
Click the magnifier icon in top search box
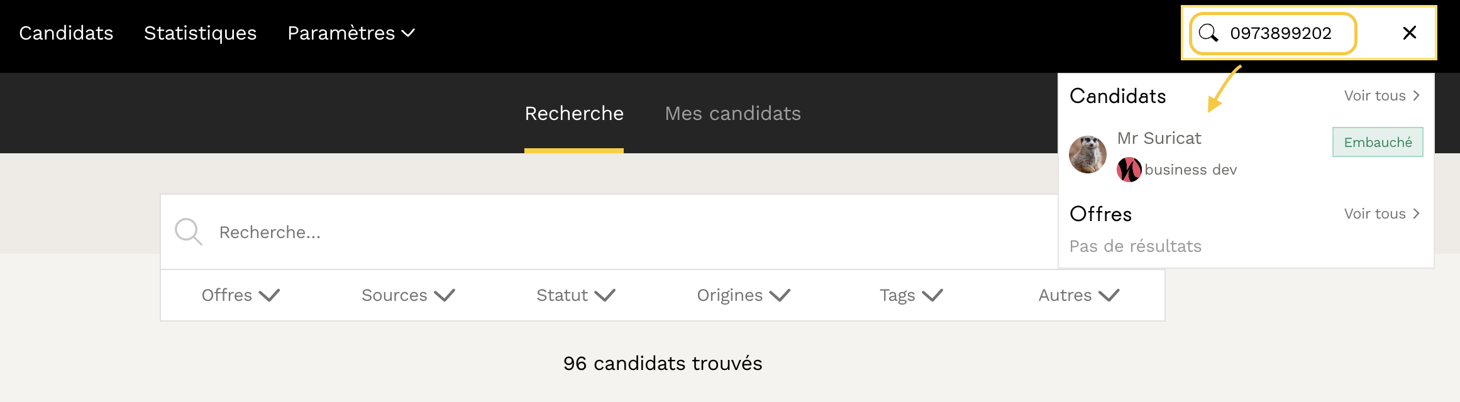(x=1208, y=33)
